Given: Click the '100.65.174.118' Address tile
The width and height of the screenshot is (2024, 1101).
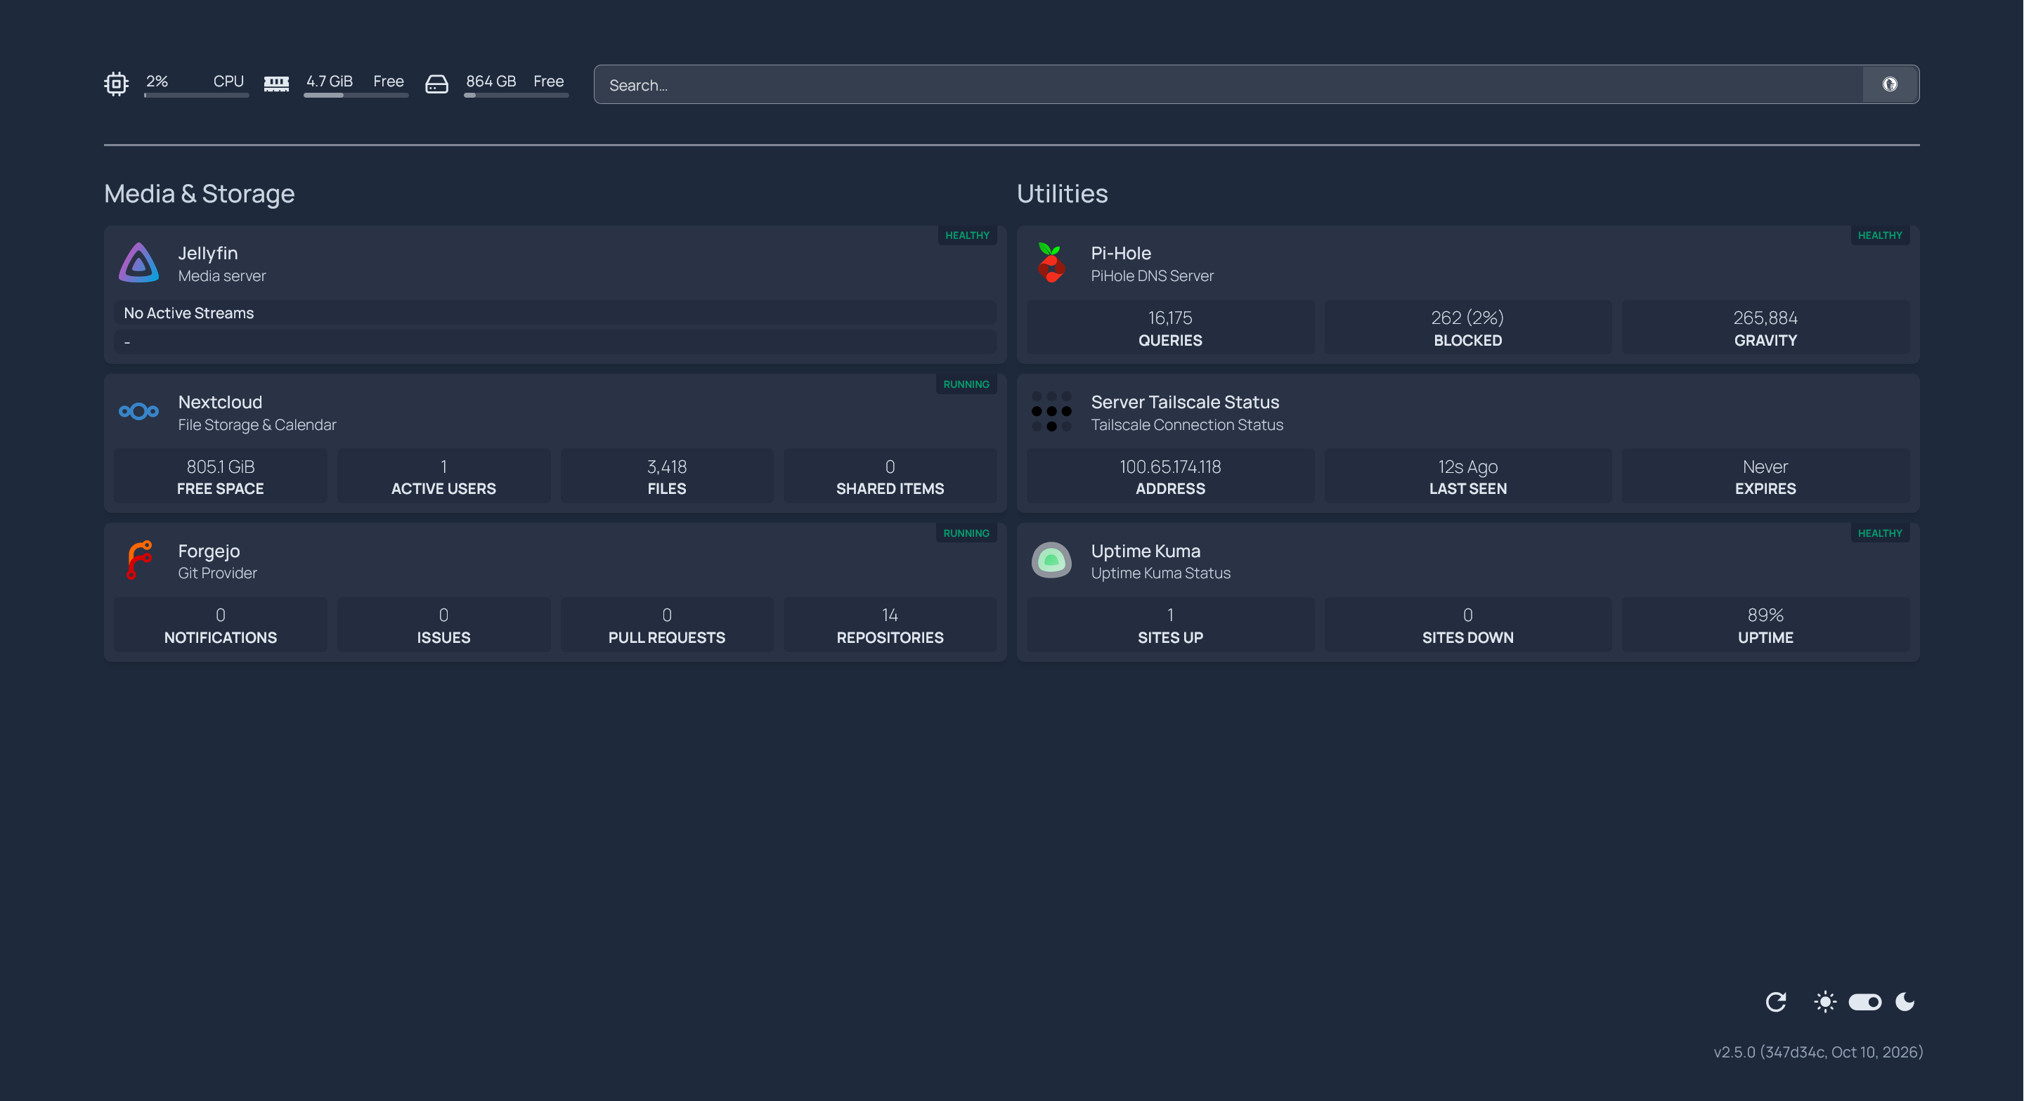Looking at the screenshot, I should 1171,476.
